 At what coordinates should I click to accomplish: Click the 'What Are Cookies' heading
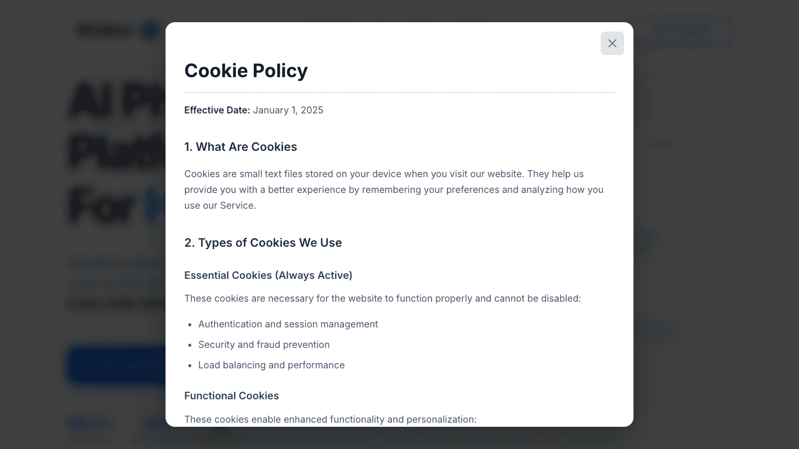pos(240,147)
